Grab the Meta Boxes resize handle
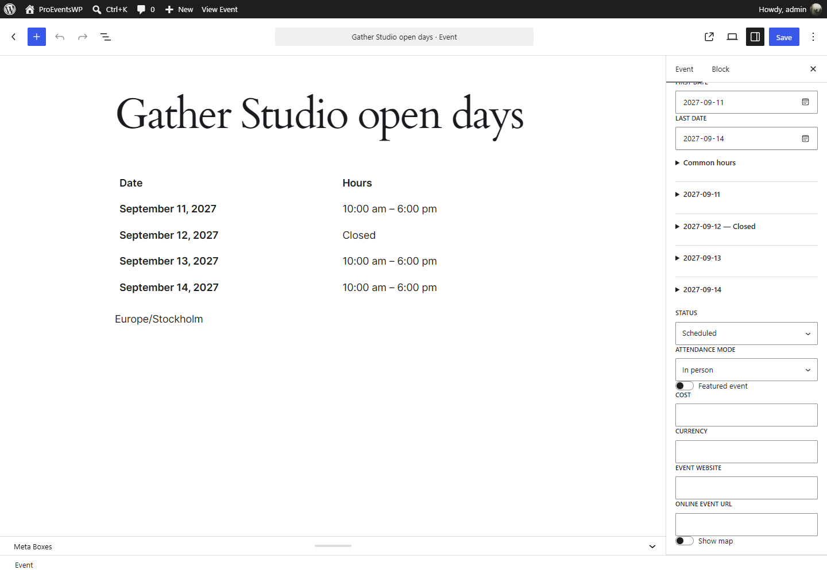Image resolution: width=827 pixels, height=574 pixels. [333, 546]
